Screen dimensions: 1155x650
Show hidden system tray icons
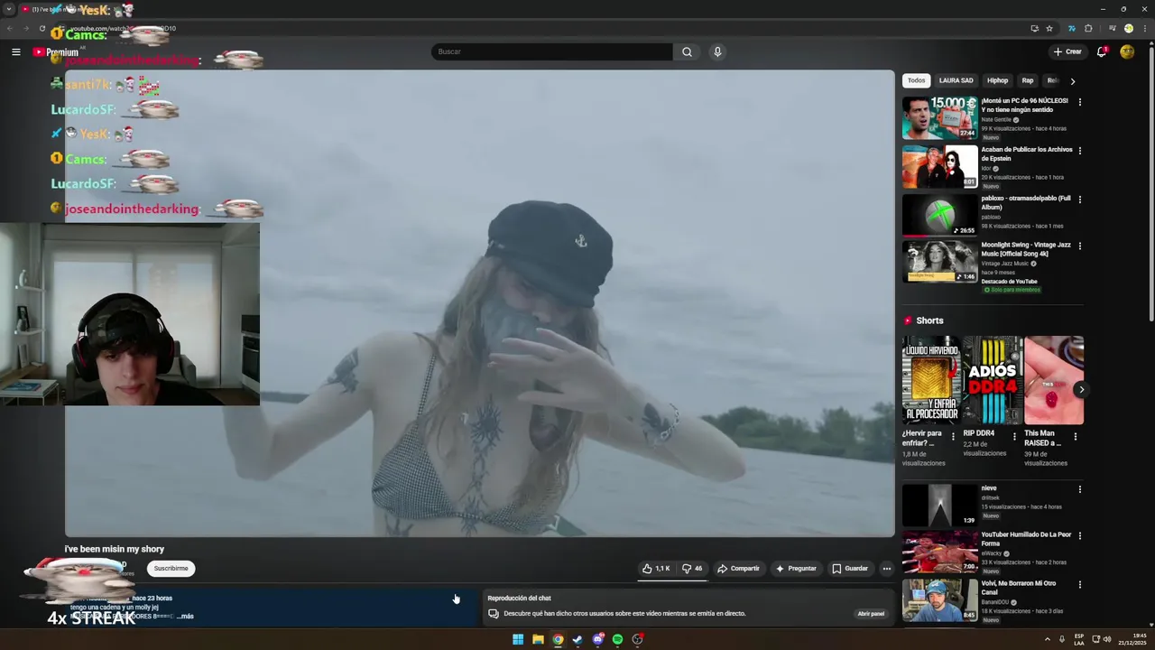[1048, 639]
